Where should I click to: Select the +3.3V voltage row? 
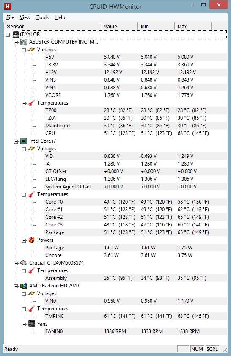(136, 65)
